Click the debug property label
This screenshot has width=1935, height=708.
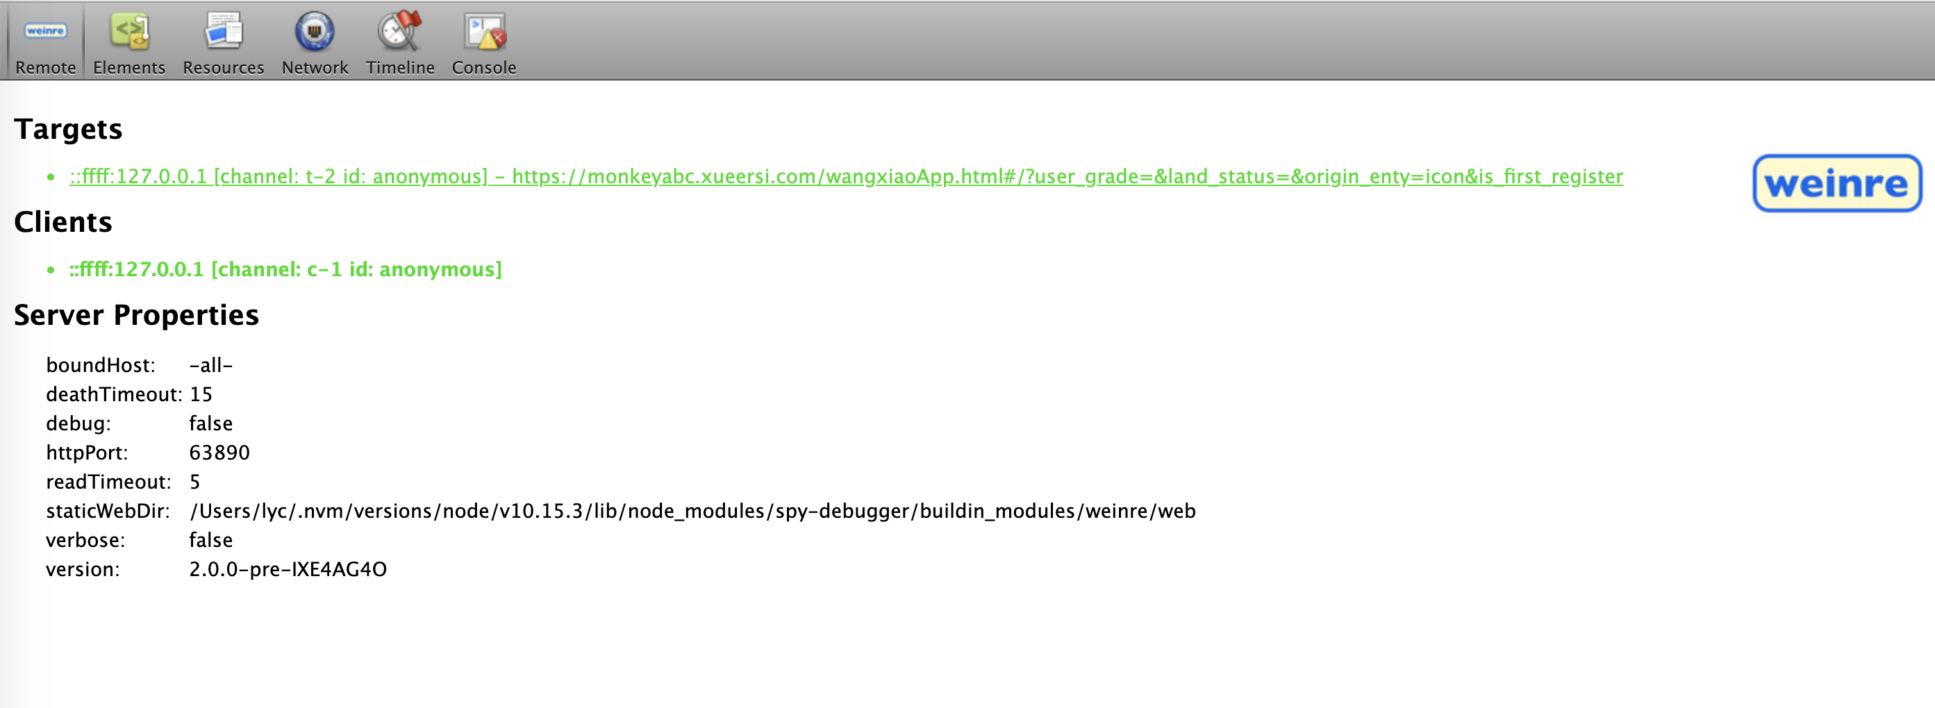78,423
